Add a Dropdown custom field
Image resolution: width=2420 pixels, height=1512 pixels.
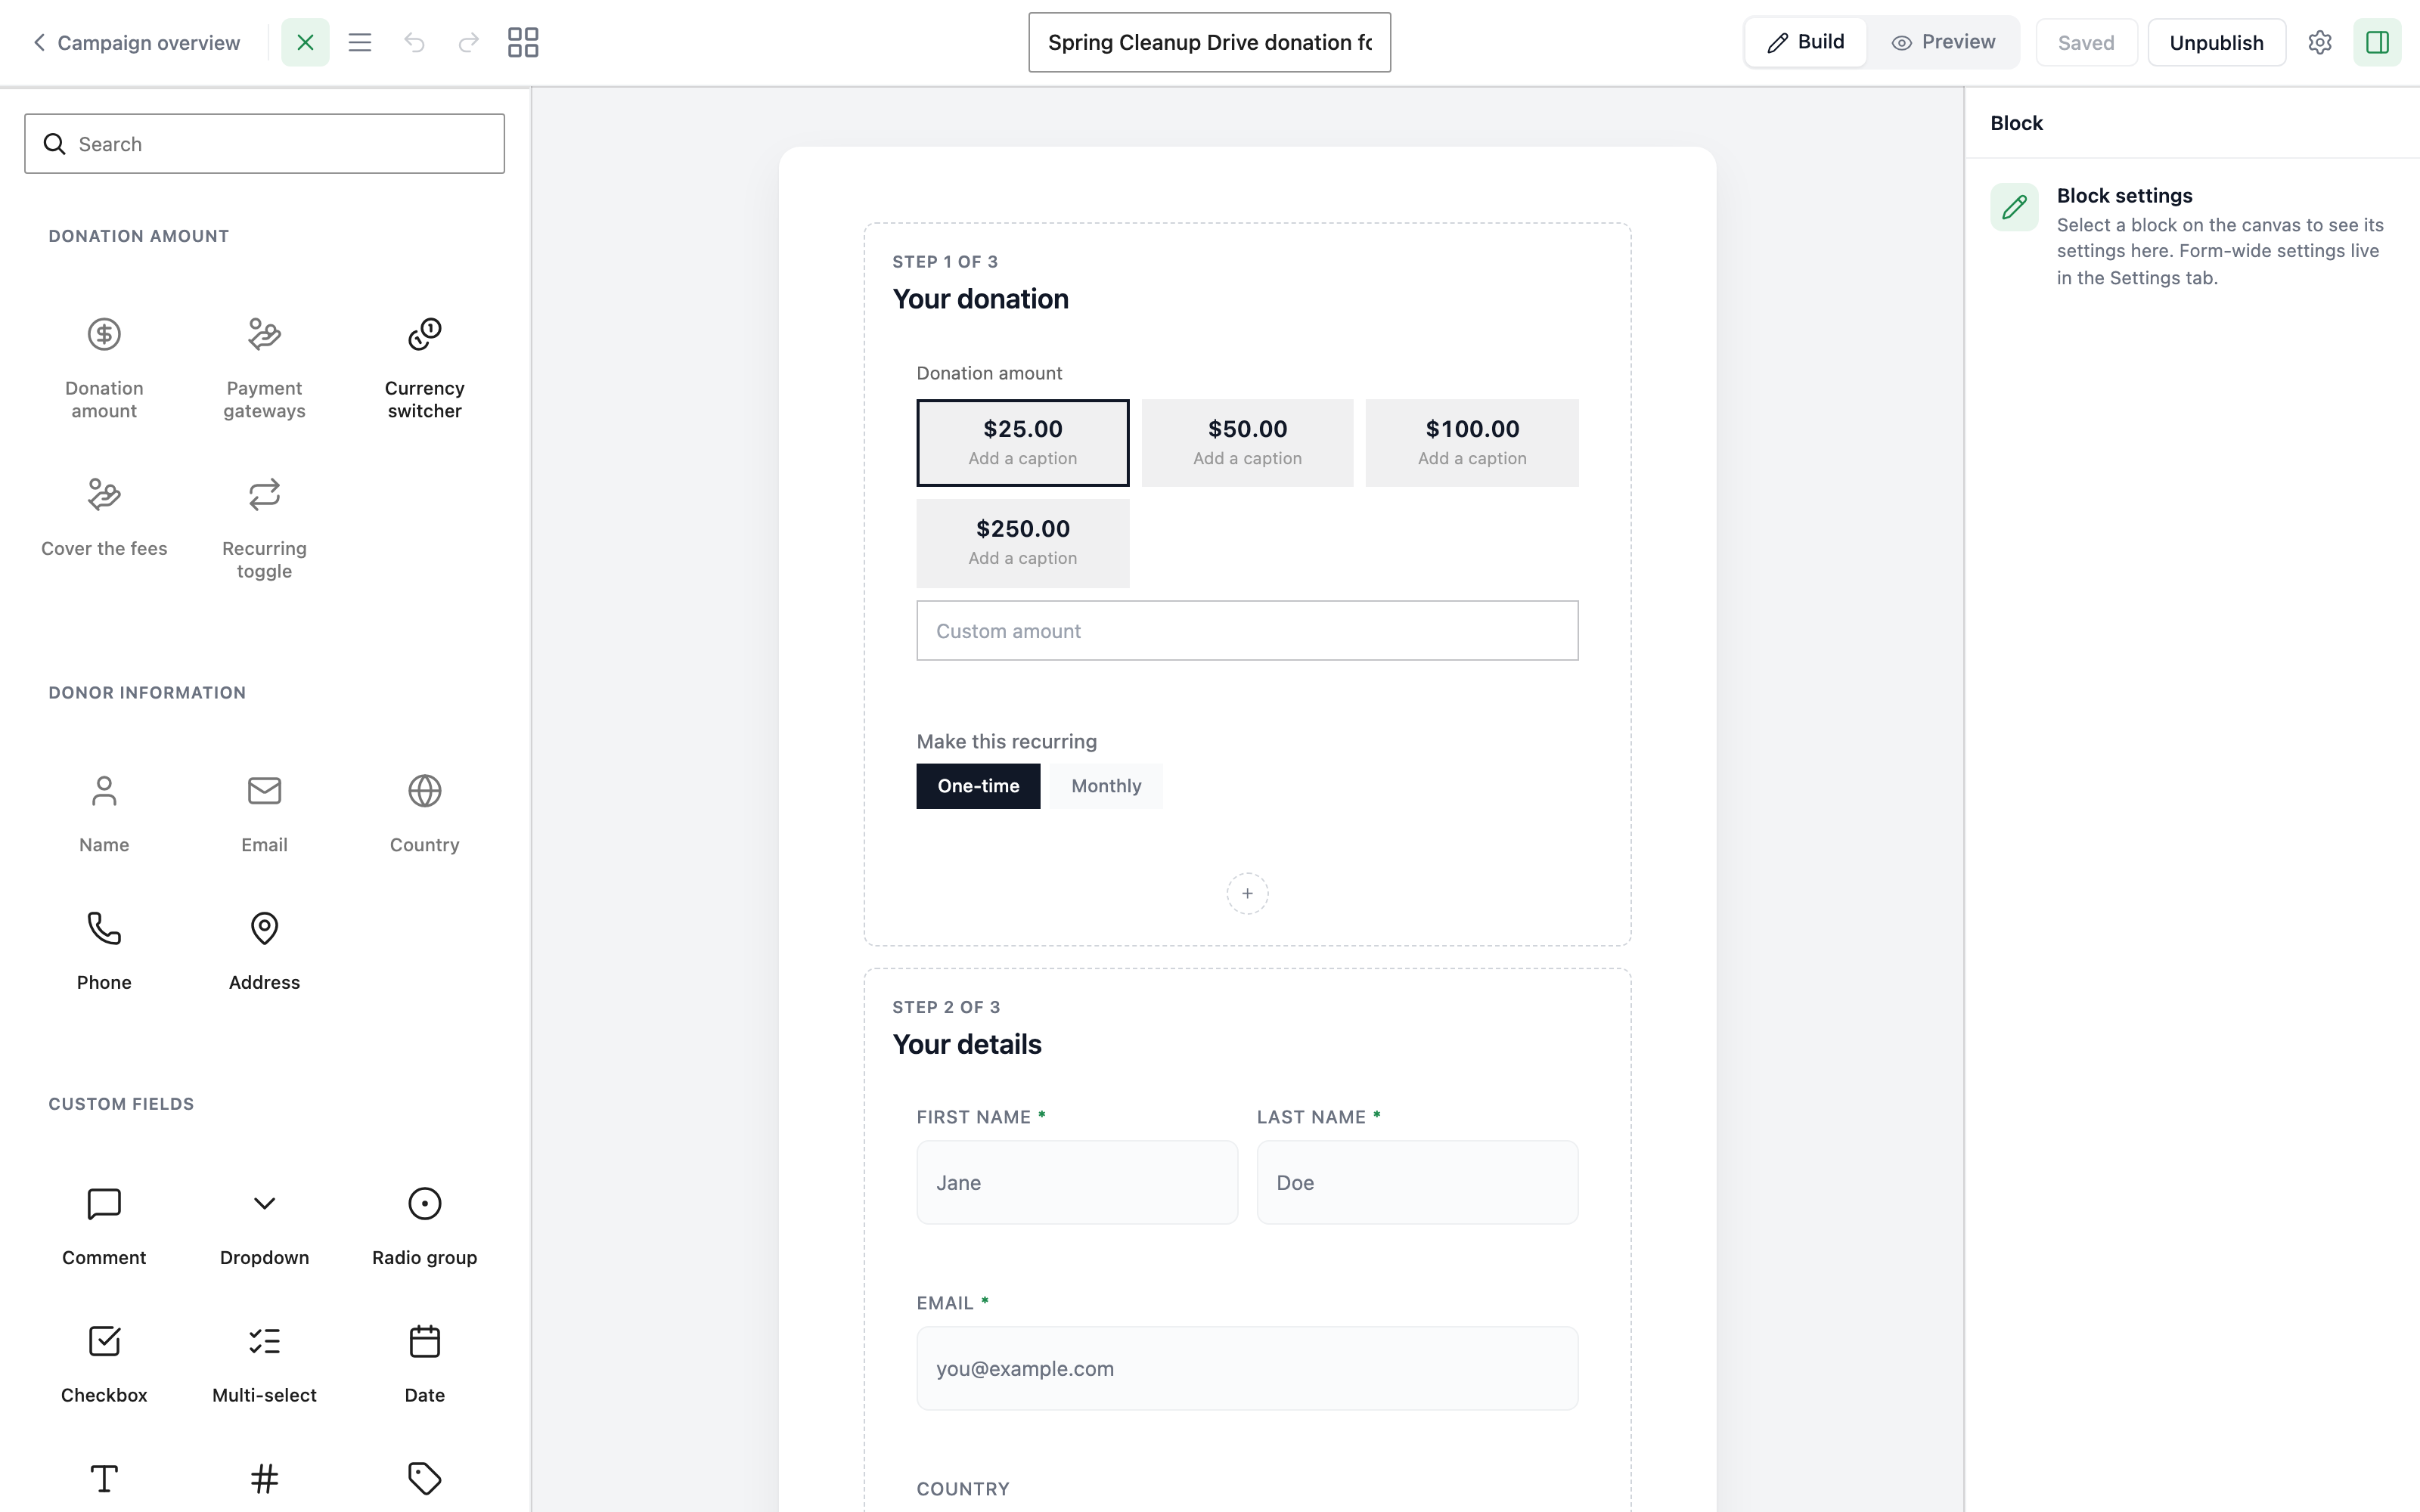pyautogui.click(x=264, y=1226)
